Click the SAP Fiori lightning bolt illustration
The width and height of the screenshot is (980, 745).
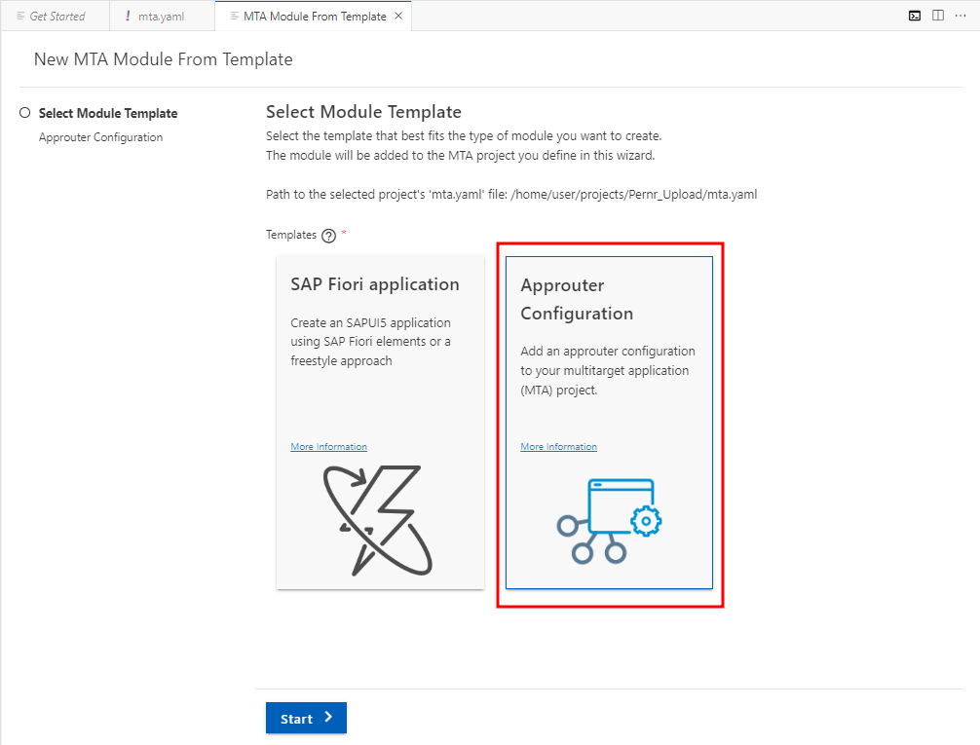[x=378, y=520]
